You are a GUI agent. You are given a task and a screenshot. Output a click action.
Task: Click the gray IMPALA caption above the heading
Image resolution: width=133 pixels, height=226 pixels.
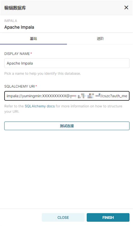click(11, 21)
